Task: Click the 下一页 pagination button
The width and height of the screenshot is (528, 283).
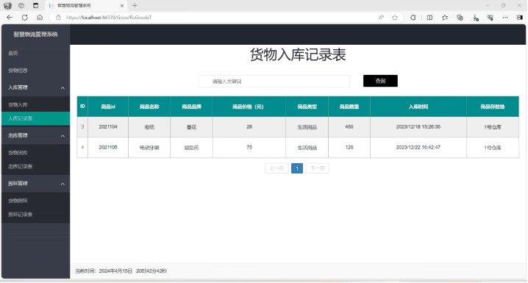Action: click(317, 168)
